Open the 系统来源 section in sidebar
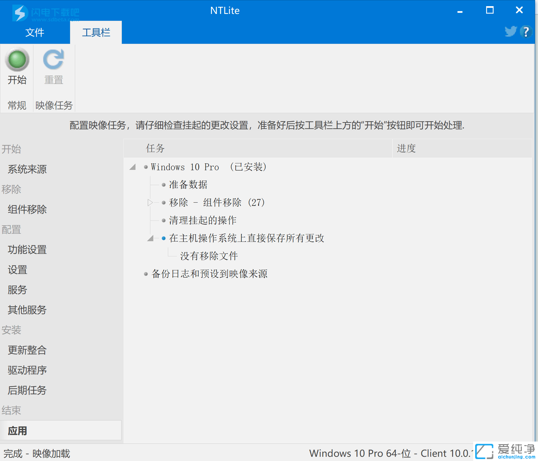This screenshot has height=461, width=538. coord(27,169)
